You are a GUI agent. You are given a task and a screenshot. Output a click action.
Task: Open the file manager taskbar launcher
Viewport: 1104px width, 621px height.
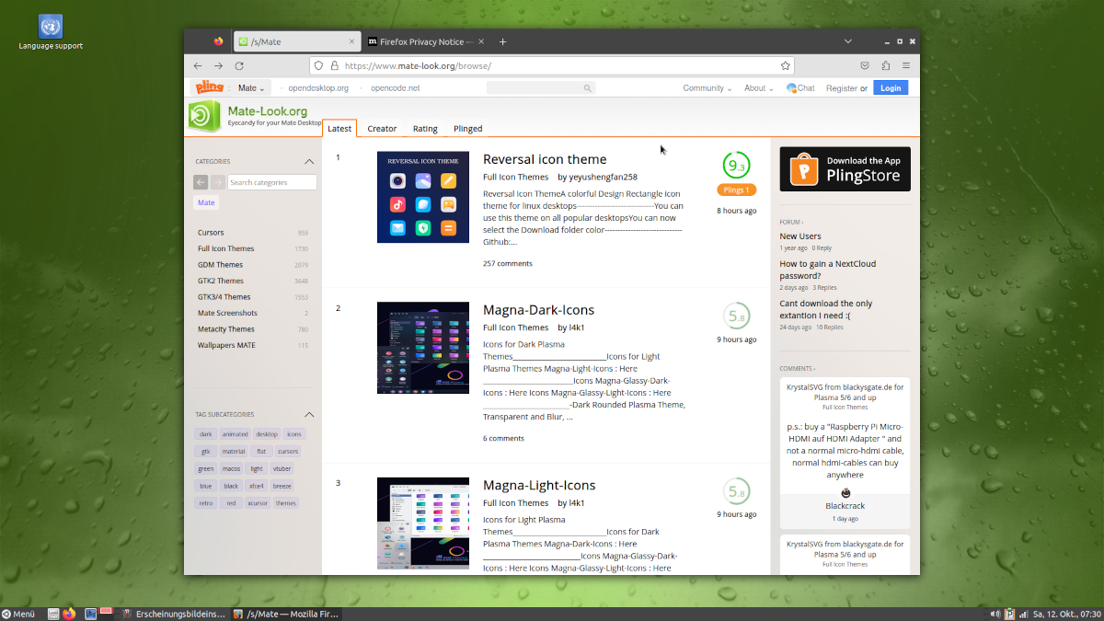tap(53, 614)
